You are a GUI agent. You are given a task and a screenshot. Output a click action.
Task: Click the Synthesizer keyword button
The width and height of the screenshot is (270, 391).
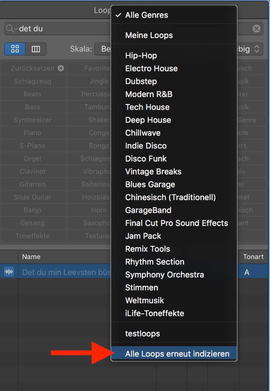pos(33,120)
